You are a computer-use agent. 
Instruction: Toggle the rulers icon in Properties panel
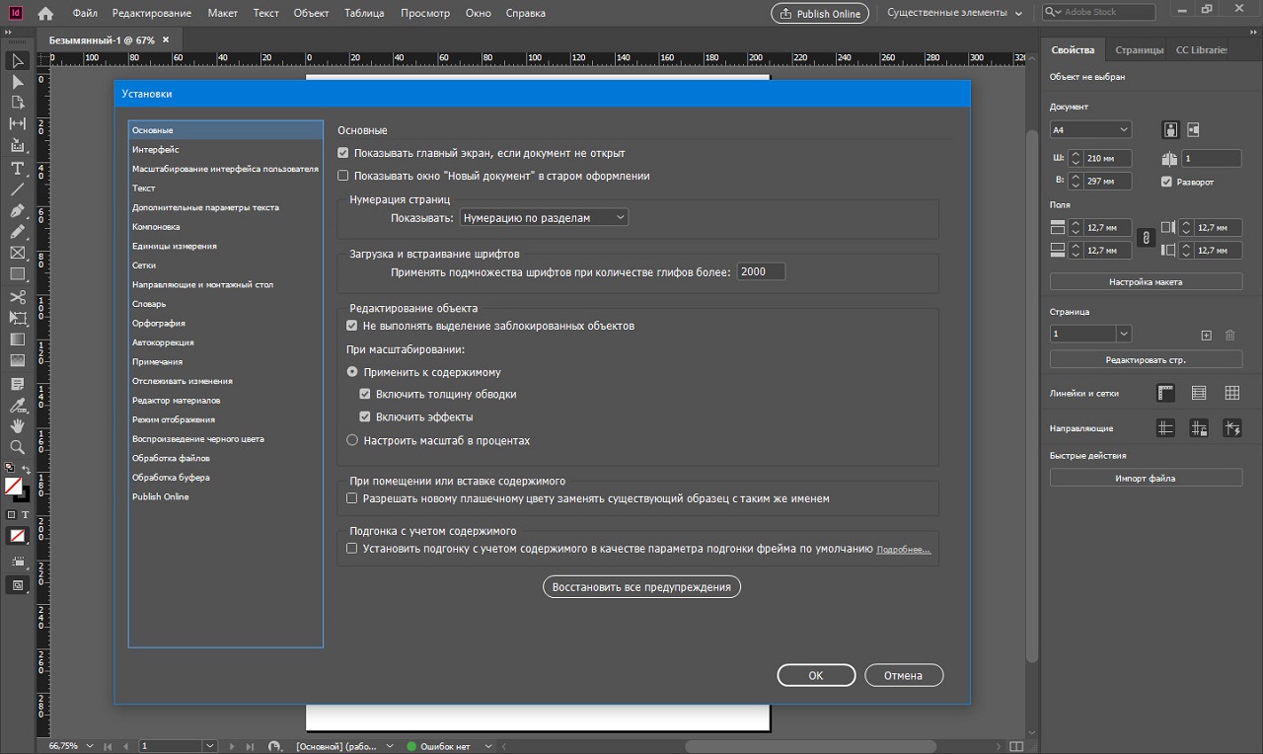click(1165, 393)
